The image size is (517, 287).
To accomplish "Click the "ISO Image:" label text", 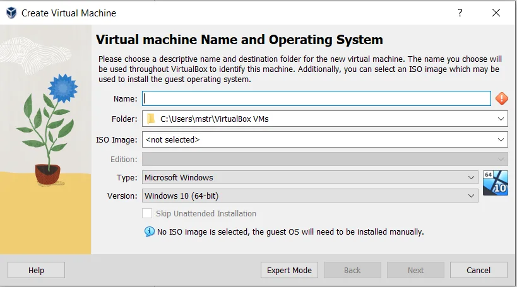I will (116, 139).
